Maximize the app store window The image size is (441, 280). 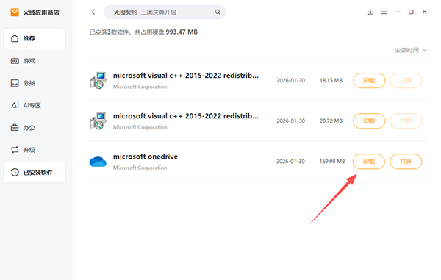pyautogui.click(x=411, y=12)
